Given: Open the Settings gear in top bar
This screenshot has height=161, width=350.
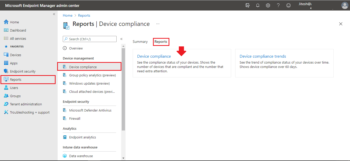Looking at the screenshot, I should (268, 5).
